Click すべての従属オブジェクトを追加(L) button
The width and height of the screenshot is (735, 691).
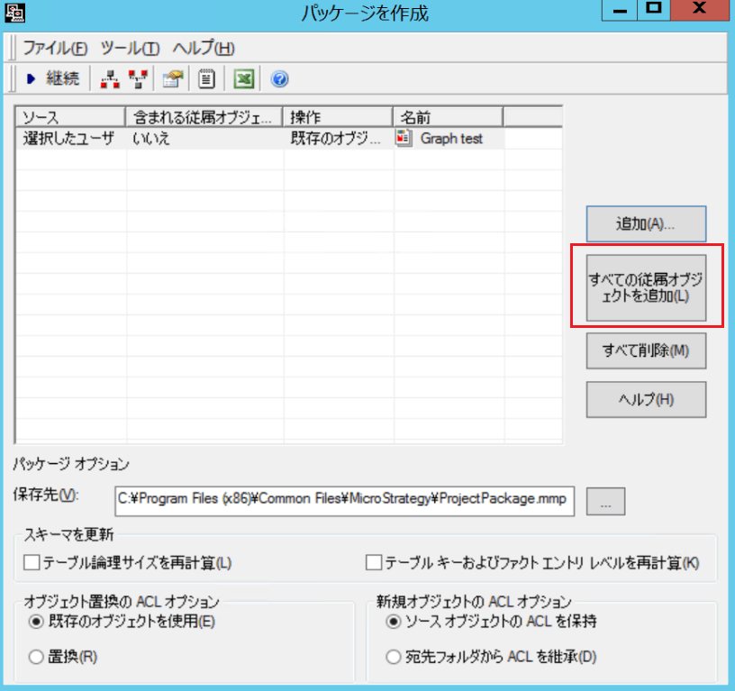pos(646,287)
